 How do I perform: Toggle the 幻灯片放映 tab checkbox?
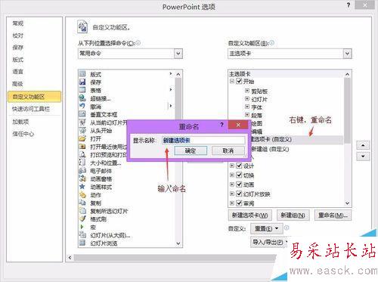[x=239, y=194]
